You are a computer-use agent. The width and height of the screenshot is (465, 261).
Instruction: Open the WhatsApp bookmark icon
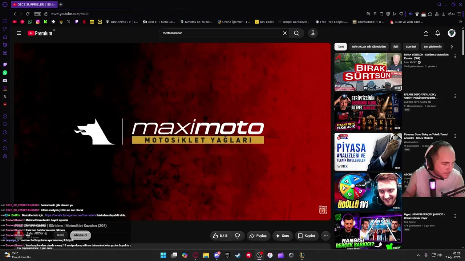30,22
